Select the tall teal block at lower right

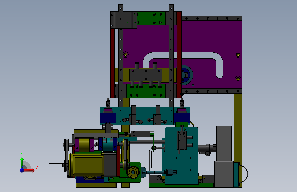pyautogui.click(x=182, y=156)
